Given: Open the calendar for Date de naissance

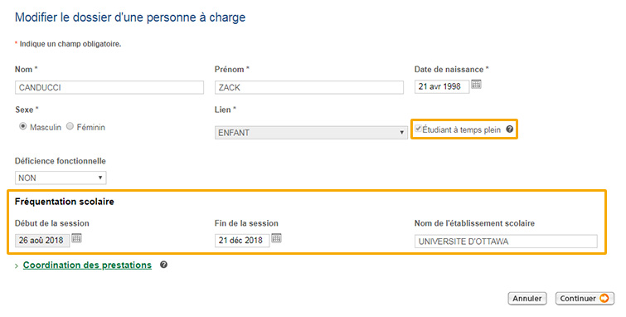Looking at the screenshot, I should tap(476, 85).
